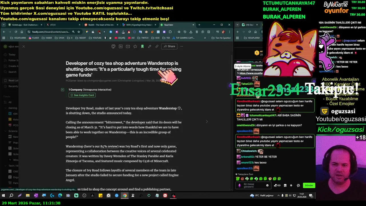The height and width of the screenshot is (206, 366).
Task: Open the article more options menu
Action: coord(182,46)
